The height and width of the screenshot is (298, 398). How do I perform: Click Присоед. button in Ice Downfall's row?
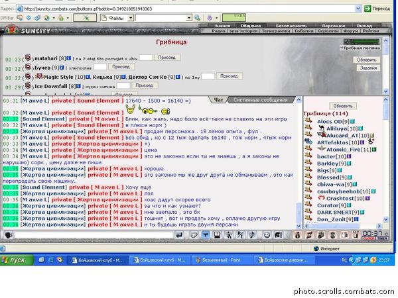click(145, 85)
